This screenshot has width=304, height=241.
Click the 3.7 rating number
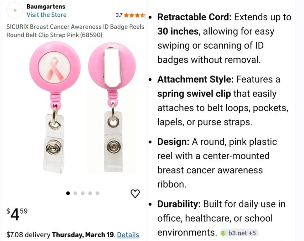pyautogui.click(x=119, y=15)
